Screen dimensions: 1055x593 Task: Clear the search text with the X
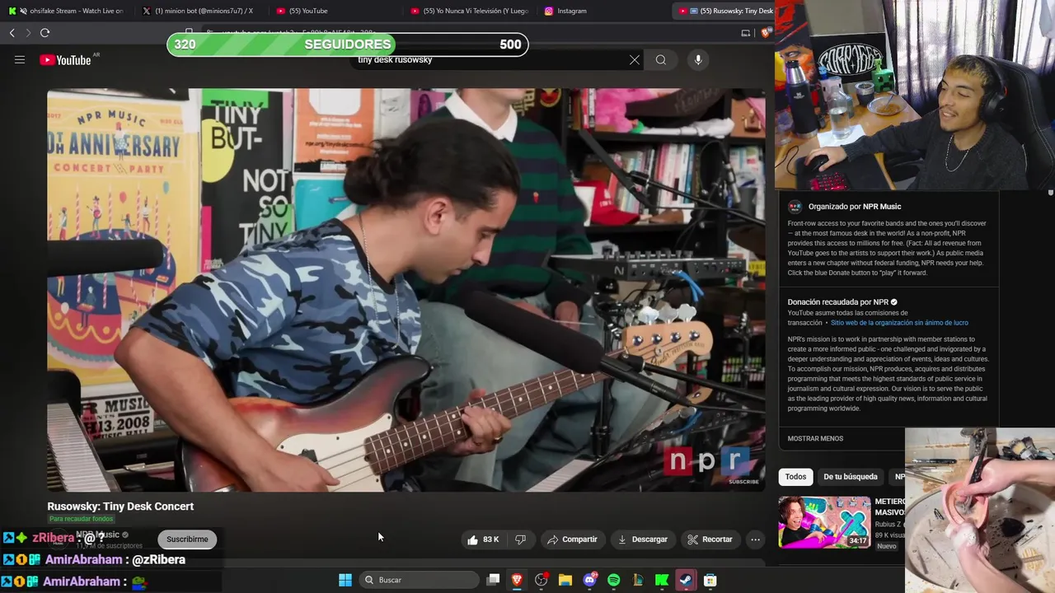coord(635,59)
